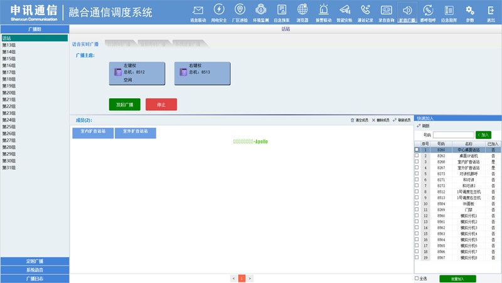Expand the 广播日志 sidebar section
The image size is (502, 283).
35,279
